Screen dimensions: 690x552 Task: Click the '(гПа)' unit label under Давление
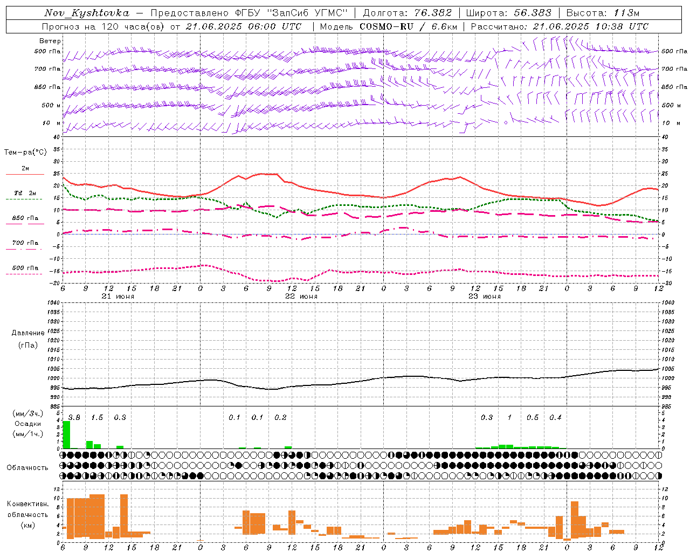pyautogui.click(x=28, y=345)
